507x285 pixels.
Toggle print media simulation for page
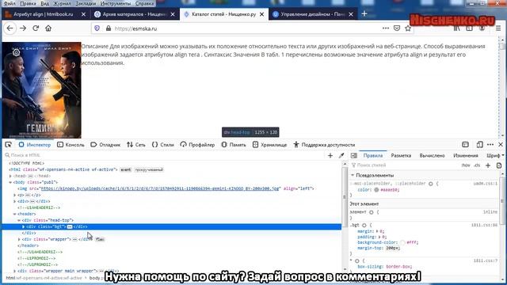499,165
